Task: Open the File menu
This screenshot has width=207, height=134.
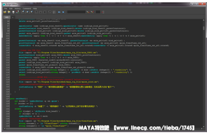Action: (x=6, y=8)
